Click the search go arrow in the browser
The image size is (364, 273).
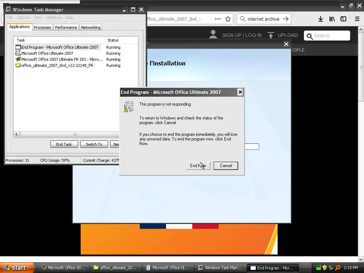[286, 19]
